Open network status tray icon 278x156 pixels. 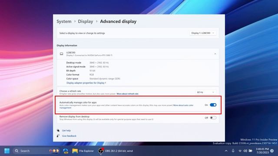[x=240, y=151]
